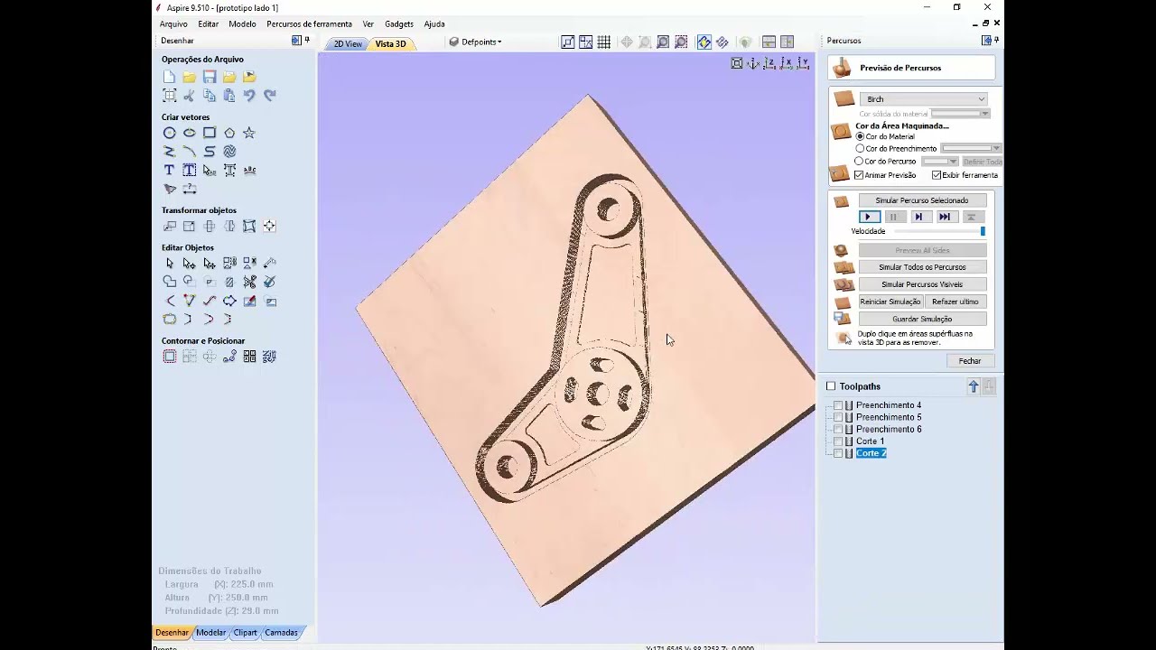Select the Cor do Preenchimento radio button
This screenshot has width=1156, height=650.
pos(860,148)
